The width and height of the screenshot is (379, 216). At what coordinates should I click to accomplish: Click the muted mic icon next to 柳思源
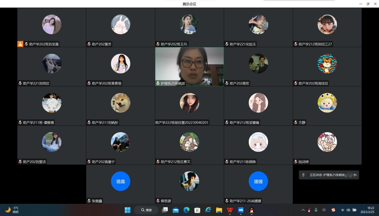158,201
